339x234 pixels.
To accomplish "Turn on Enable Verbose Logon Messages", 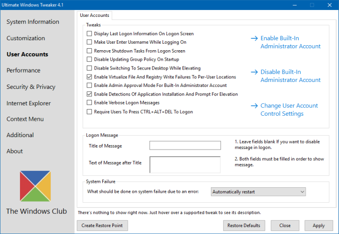I will coord(89,102).
